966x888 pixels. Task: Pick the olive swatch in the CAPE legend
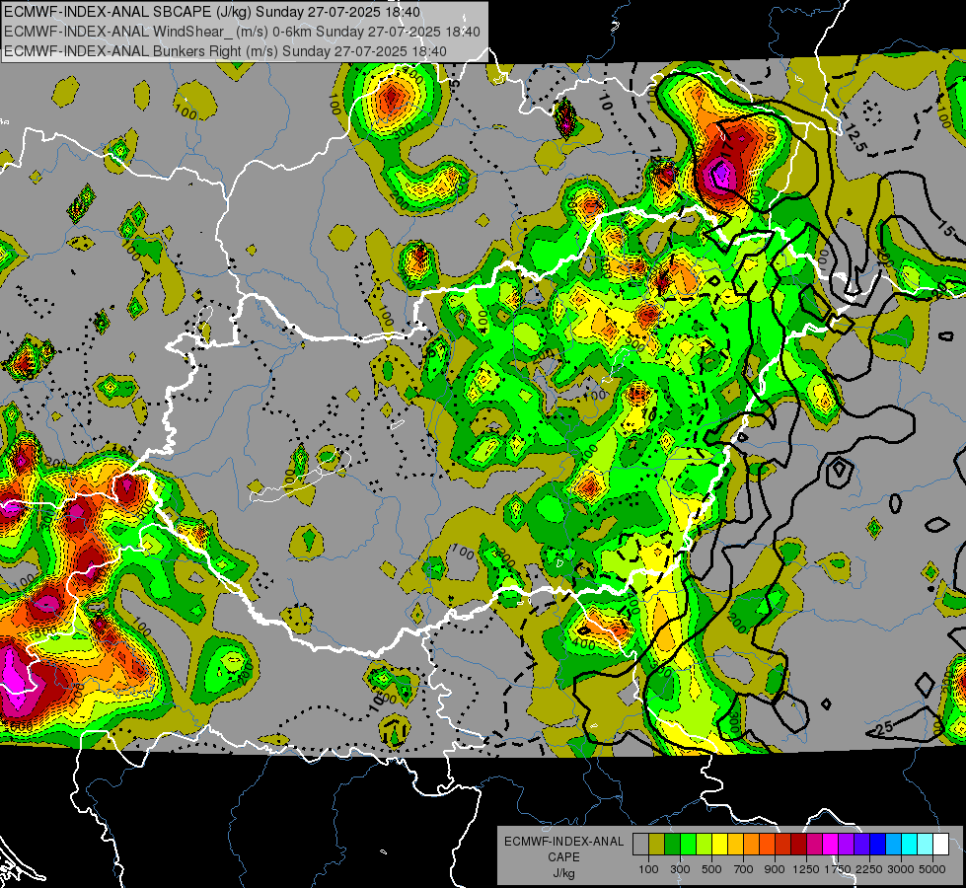click(657, 845)
